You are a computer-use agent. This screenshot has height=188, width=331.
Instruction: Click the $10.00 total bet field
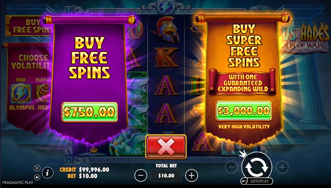point(166,175)
